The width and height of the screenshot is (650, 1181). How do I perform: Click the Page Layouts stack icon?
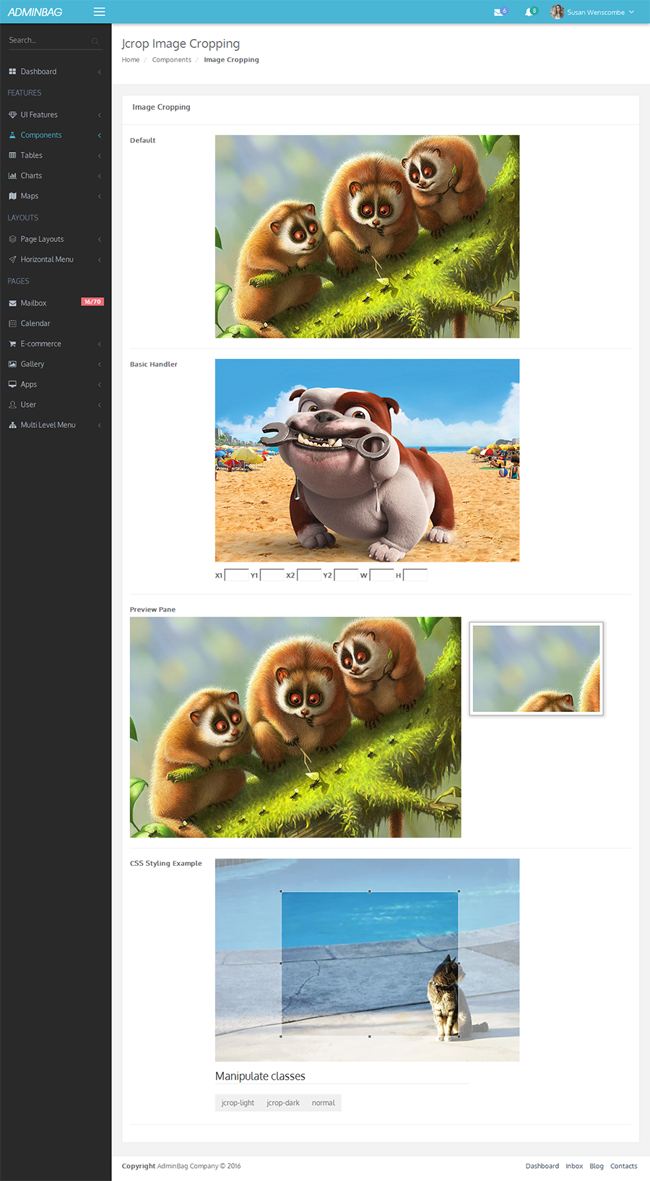(12, 239)
